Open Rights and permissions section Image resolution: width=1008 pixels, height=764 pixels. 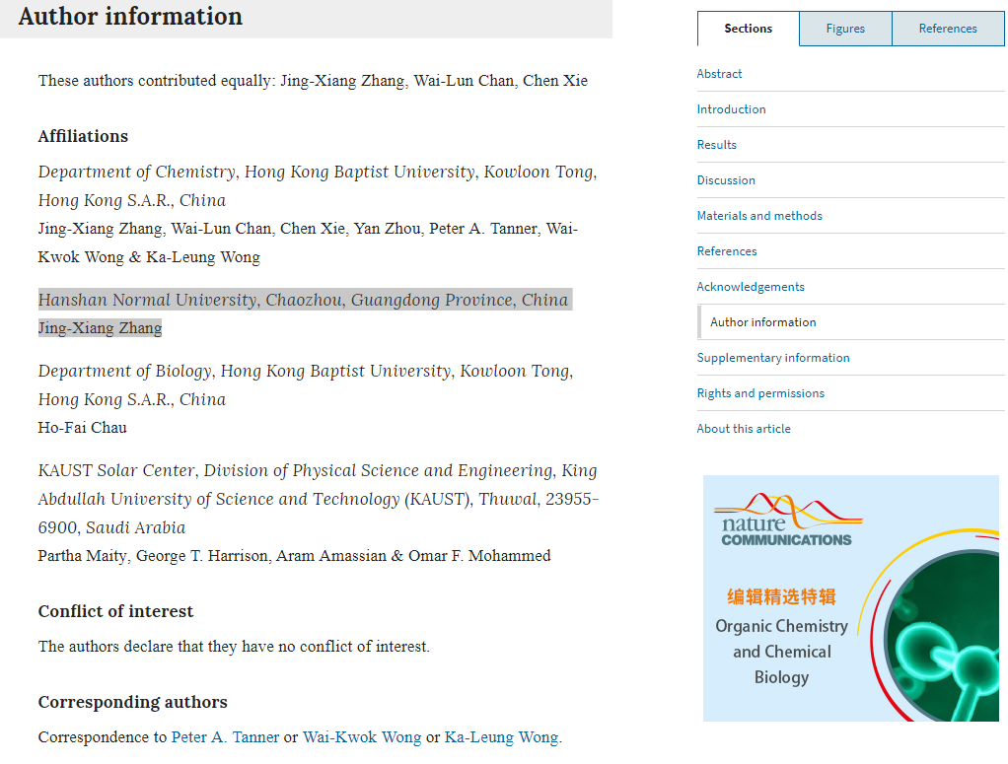pyautogui.click(x=760, y=392)
